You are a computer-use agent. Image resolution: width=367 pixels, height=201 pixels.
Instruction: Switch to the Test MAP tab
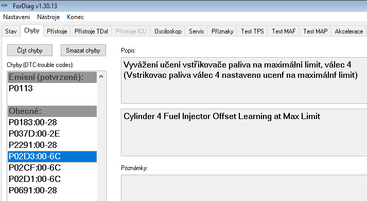pyautogui.click(x=316, y=31)
